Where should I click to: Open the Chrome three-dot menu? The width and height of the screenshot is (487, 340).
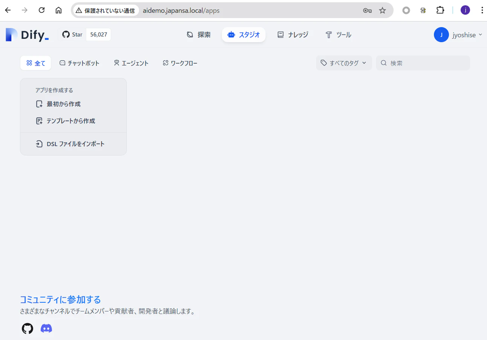pyautogui.click(x=482, y=11)
